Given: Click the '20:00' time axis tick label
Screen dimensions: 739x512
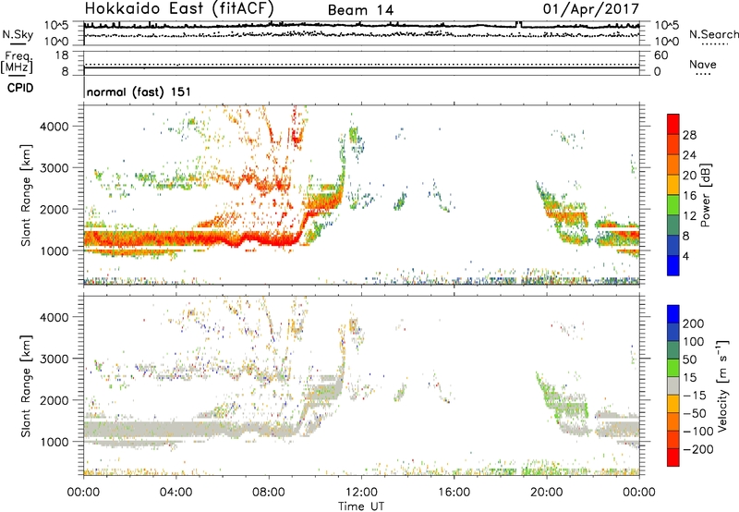Looking at the screenshot, I should tap(547, 493).
